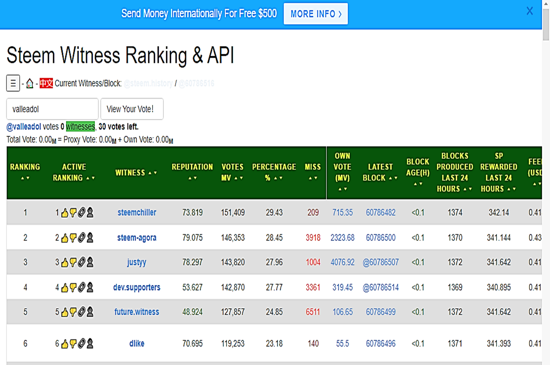This screenshot has width=550, height=365.
Task: Go to the home page via house icon
Action: pos(30,84)
